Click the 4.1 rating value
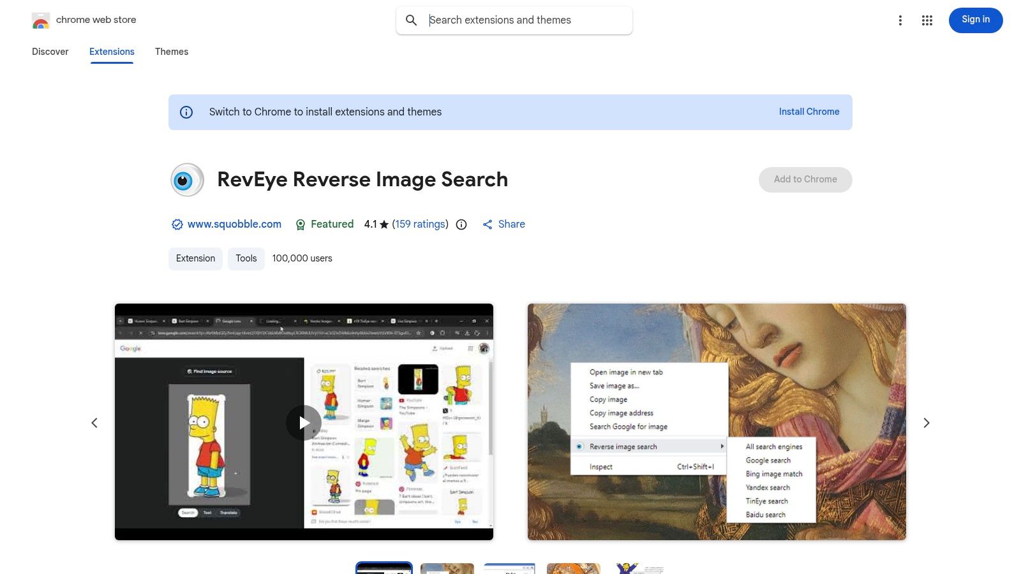The width and height of the screenshot is (1021, 574). pyautogui.click(x=370, y=224)
